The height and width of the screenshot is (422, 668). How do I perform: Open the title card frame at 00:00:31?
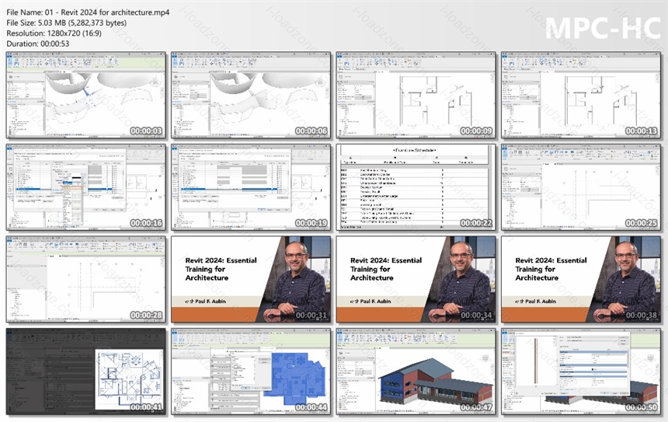coord(251,280)
